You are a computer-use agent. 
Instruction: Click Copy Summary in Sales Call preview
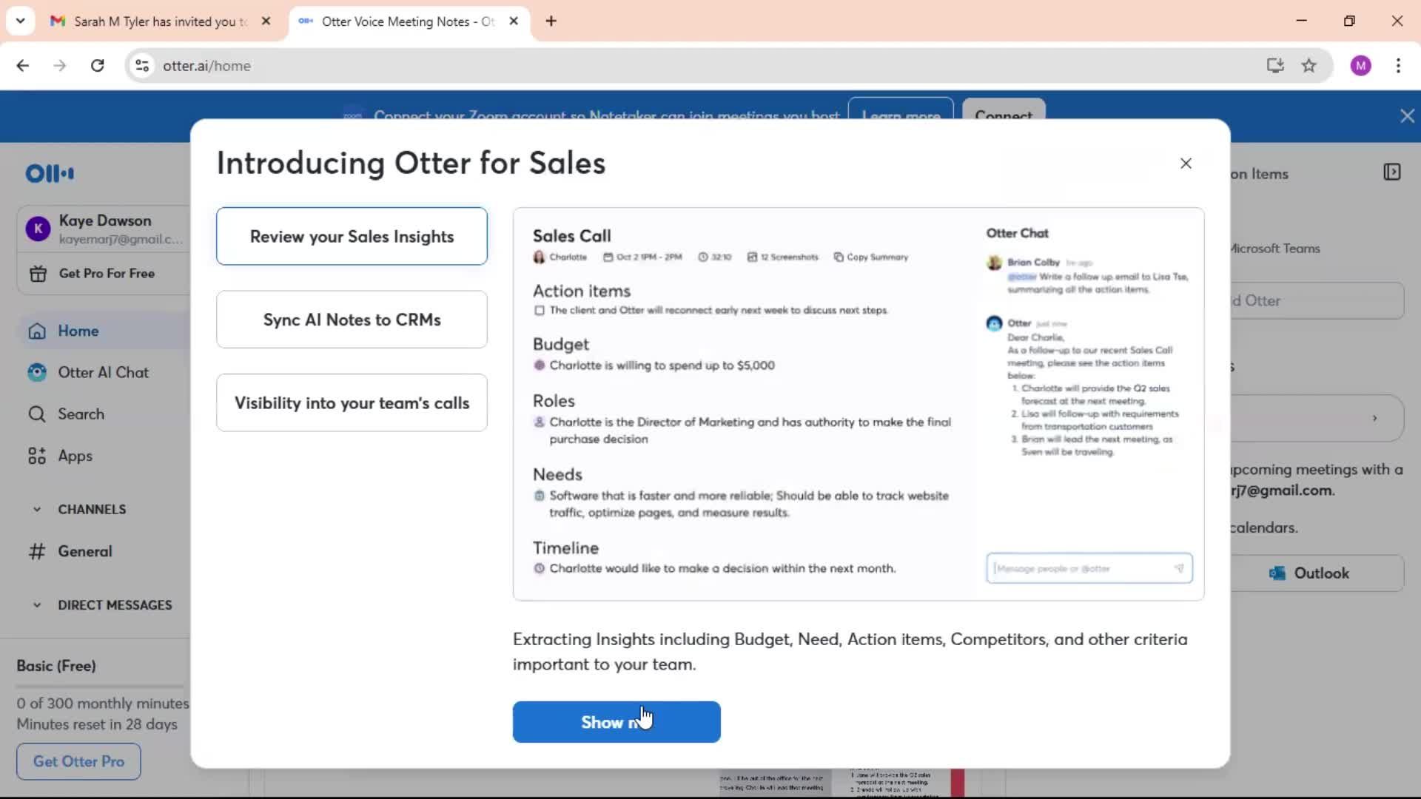(x=871, y=257)
